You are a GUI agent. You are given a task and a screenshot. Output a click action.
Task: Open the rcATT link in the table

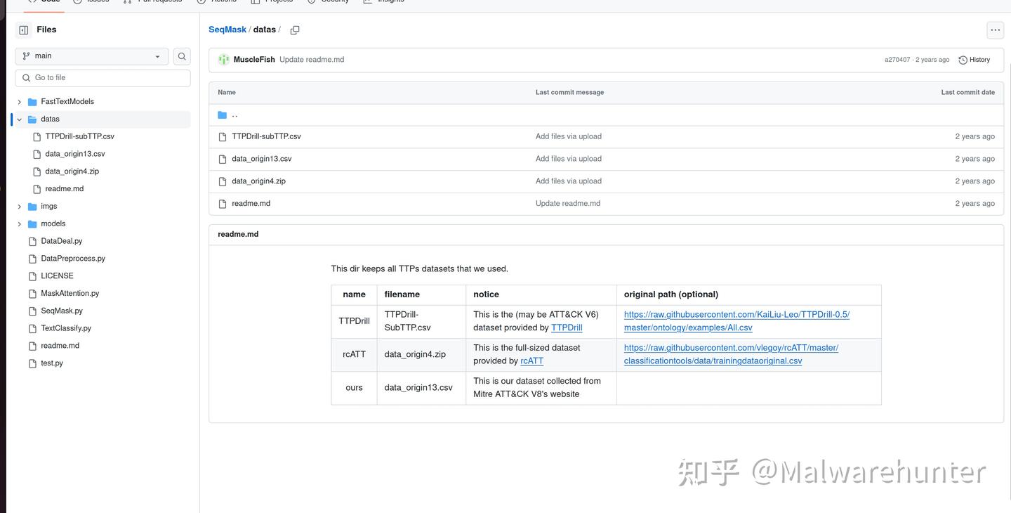pyautogui.click(x=531, y=361)
